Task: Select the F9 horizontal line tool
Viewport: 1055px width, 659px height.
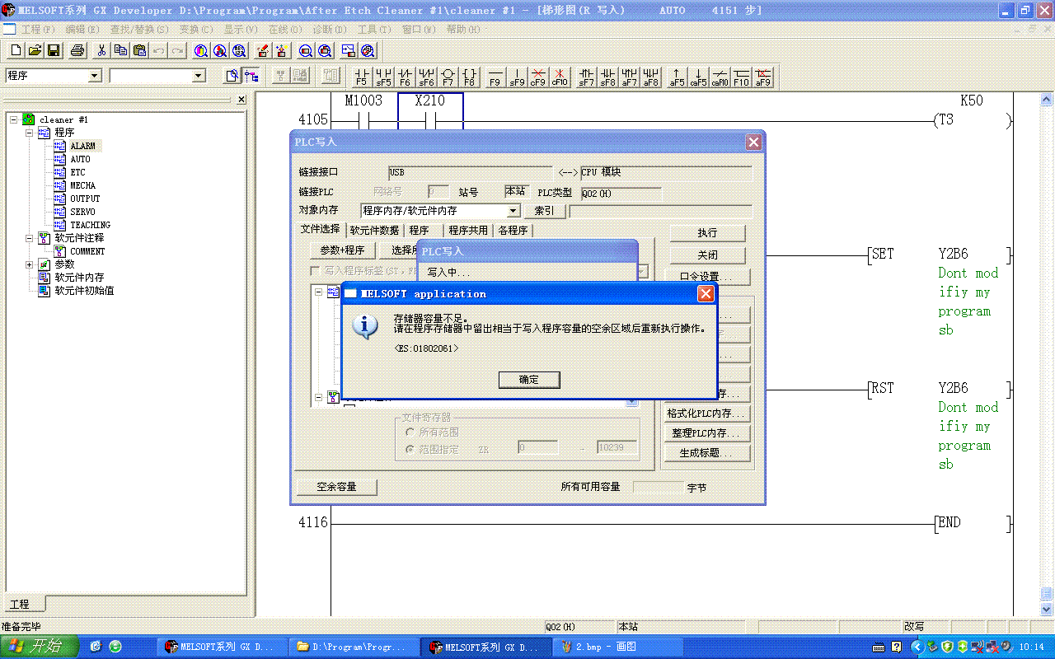Action: click(x=495, y=77)
